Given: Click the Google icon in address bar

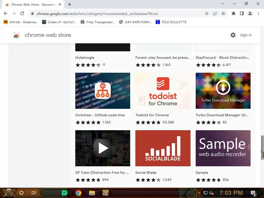Looking at the screenshot, I should coord(207,13).
